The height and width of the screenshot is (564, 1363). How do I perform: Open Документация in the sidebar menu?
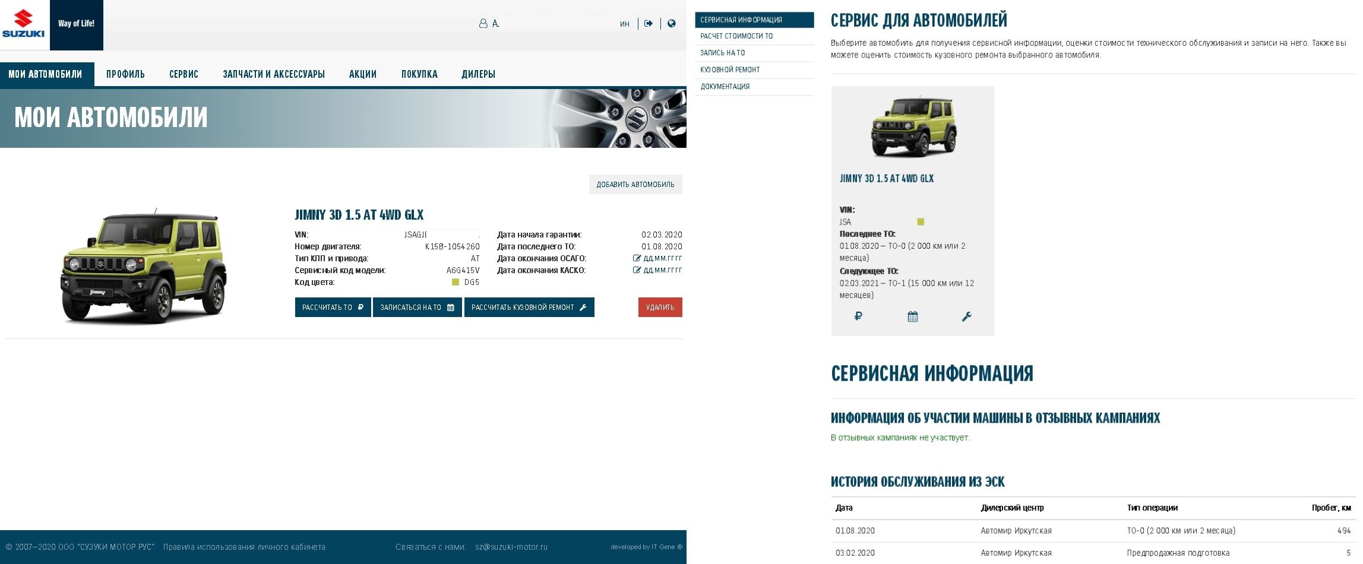pos(725,87)
